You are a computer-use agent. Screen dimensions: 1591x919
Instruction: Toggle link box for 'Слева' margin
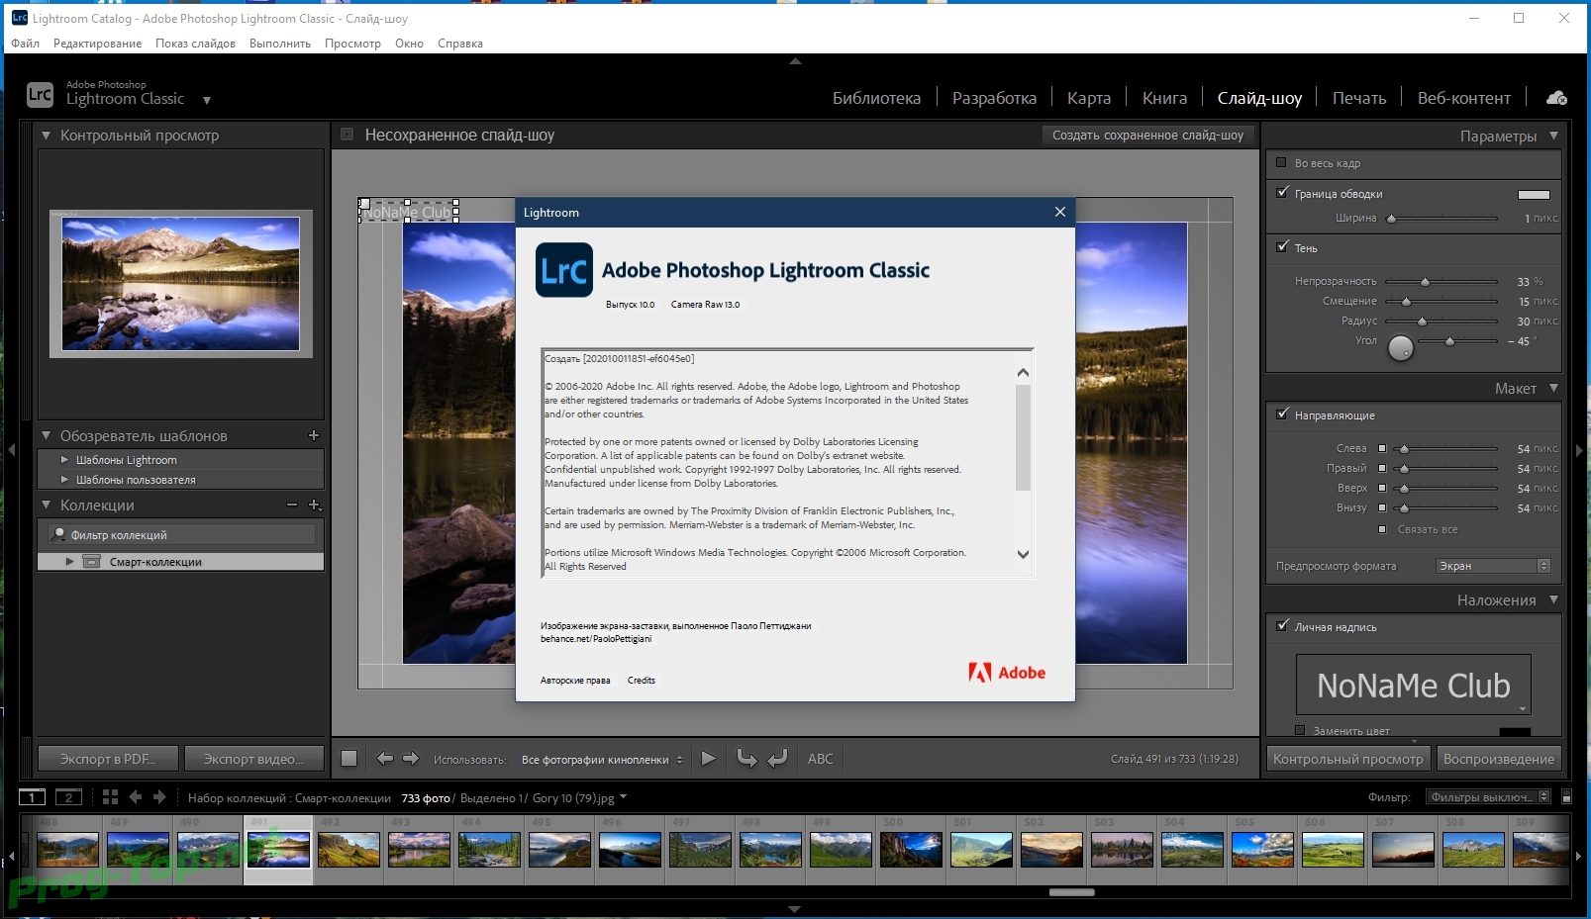click(1382, 448)
